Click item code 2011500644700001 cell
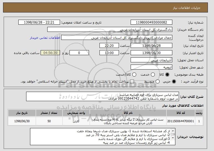Viewport: 214px width, 151px height. 181,121
